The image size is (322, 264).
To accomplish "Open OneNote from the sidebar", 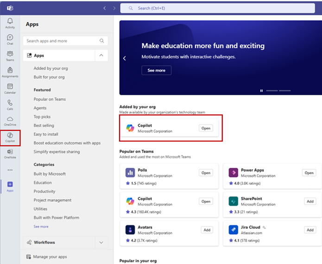I will [10, 153].
